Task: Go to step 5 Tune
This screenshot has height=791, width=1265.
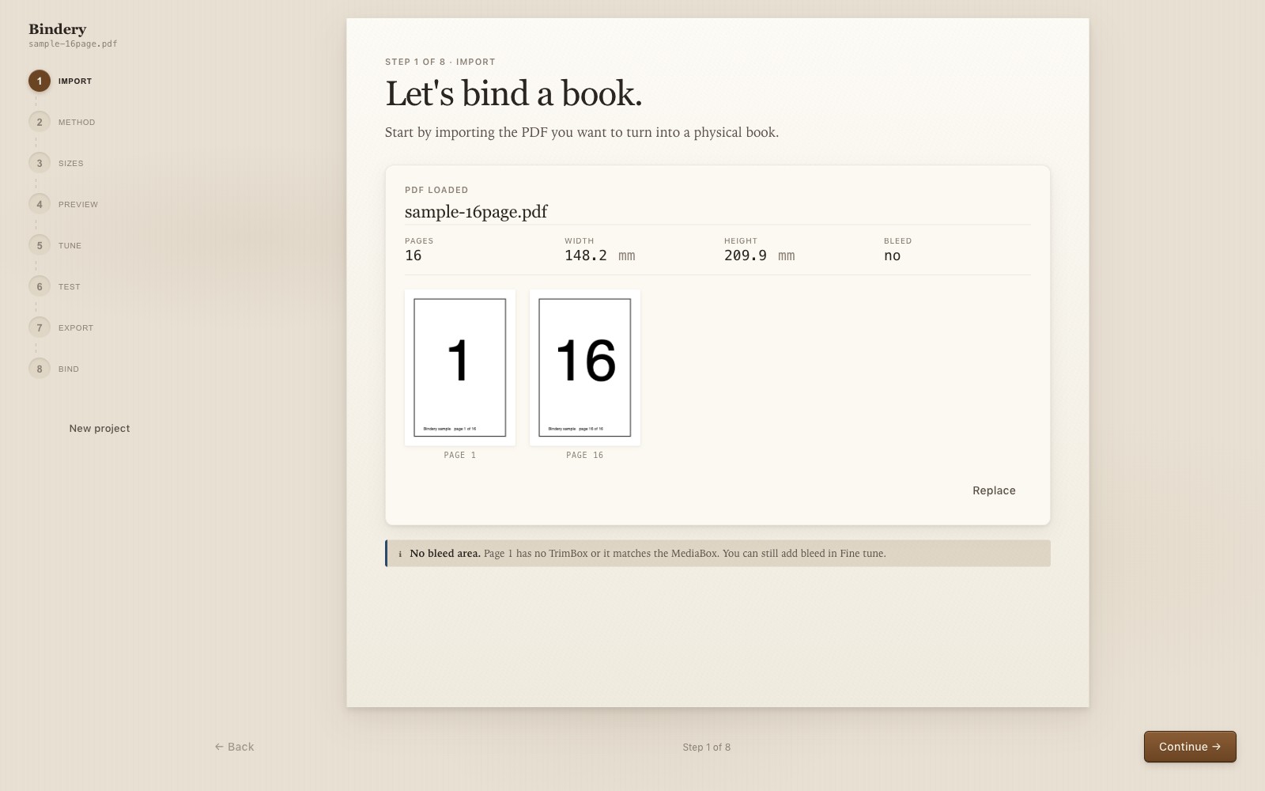Action: point(55,245)
